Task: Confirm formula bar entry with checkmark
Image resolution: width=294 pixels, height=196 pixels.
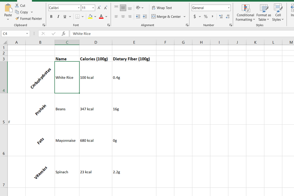Action: coord(53,33)
